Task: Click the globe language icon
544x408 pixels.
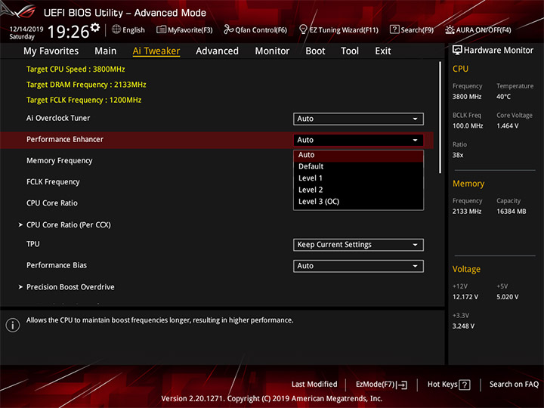Action: pyautogui.click(x=116, y=29)
